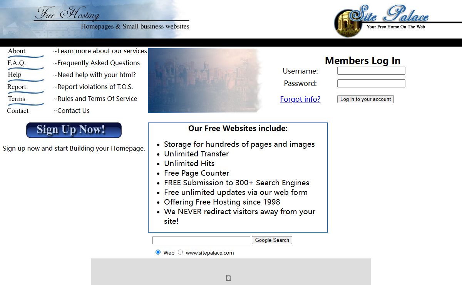The height and width of the screenshot is (285, 462).
Task: Click the broken image icon in gray banner
Action: (228, 278)
